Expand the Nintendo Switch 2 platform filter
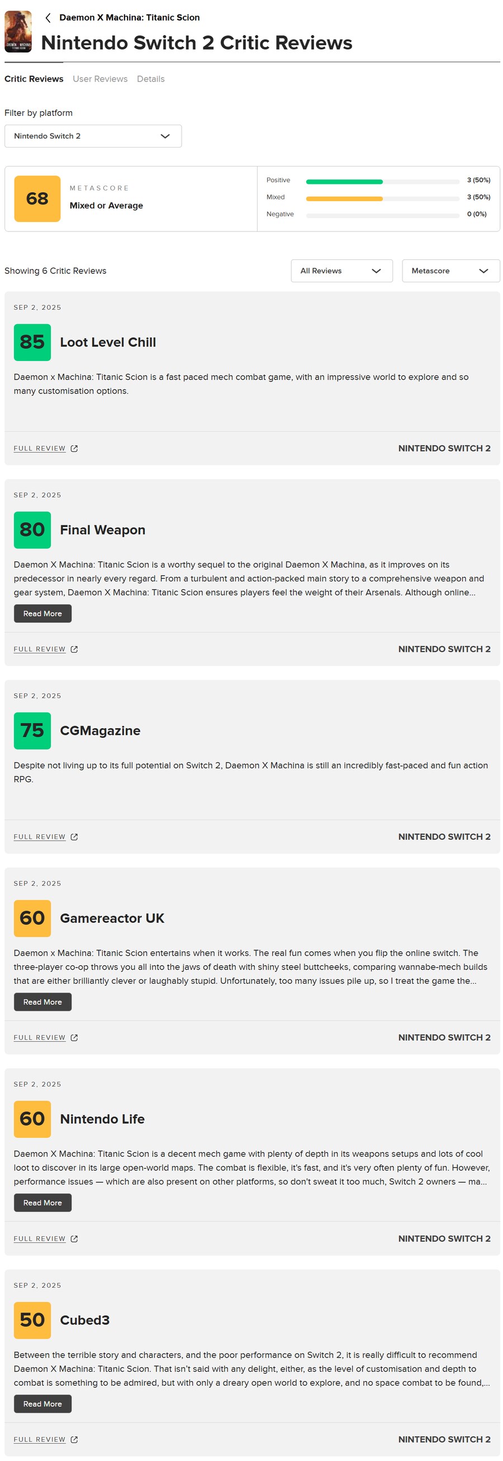This screenshot has height=1461, width=503. point(93,136)
